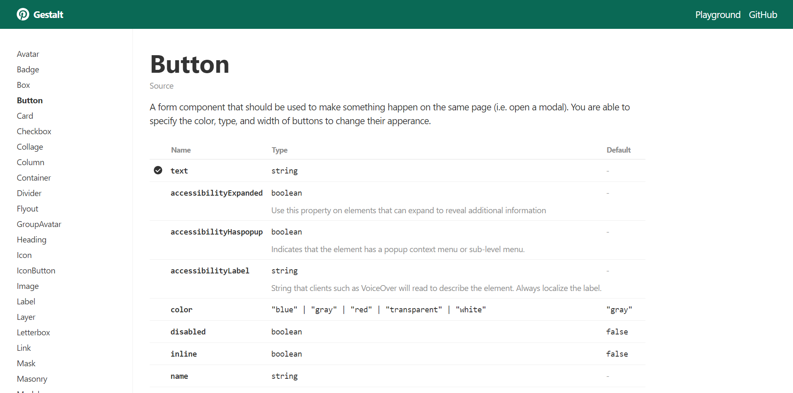Open the Box component page

[23, 85]
